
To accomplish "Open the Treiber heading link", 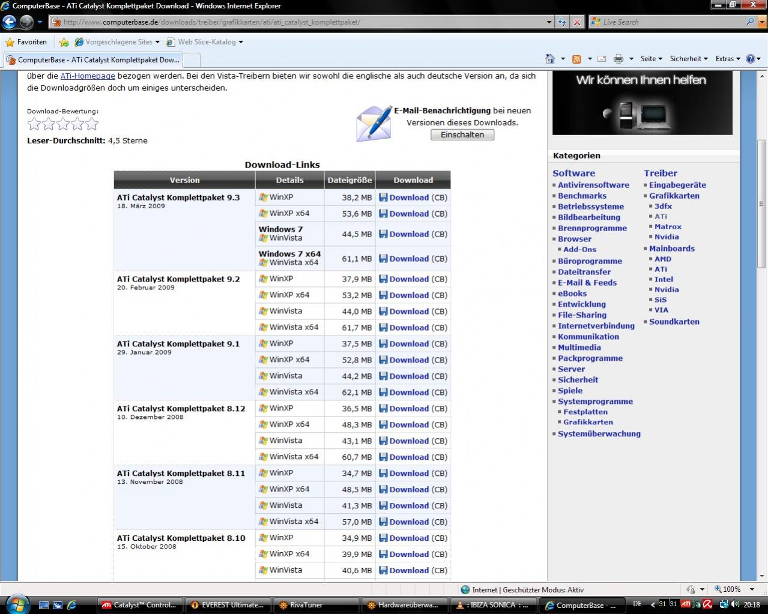I will [x=661, y=173].
